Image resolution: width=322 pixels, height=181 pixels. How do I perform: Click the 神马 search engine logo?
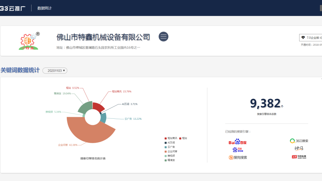pyautogui.click(x=299, y=148)
